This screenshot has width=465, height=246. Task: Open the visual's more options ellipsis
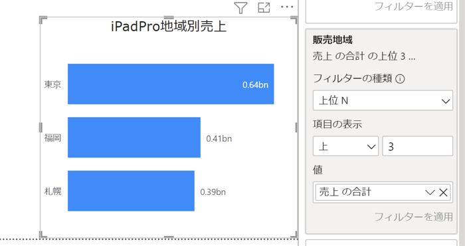pos(287,7)
